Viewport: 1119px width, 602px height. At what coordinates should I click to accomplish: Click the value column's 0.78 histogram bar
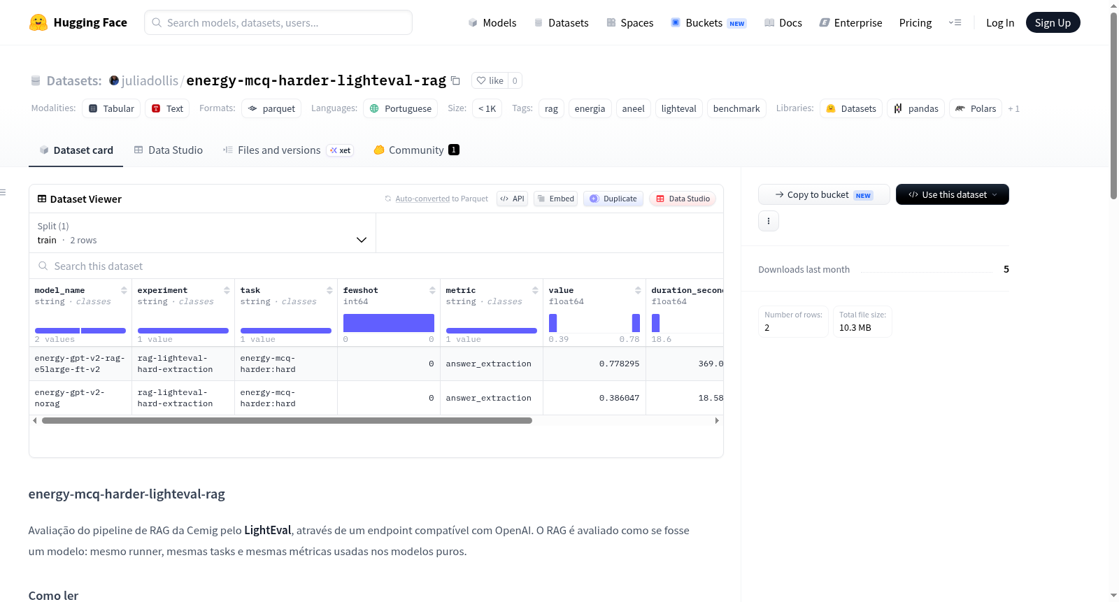coord(636,323)
